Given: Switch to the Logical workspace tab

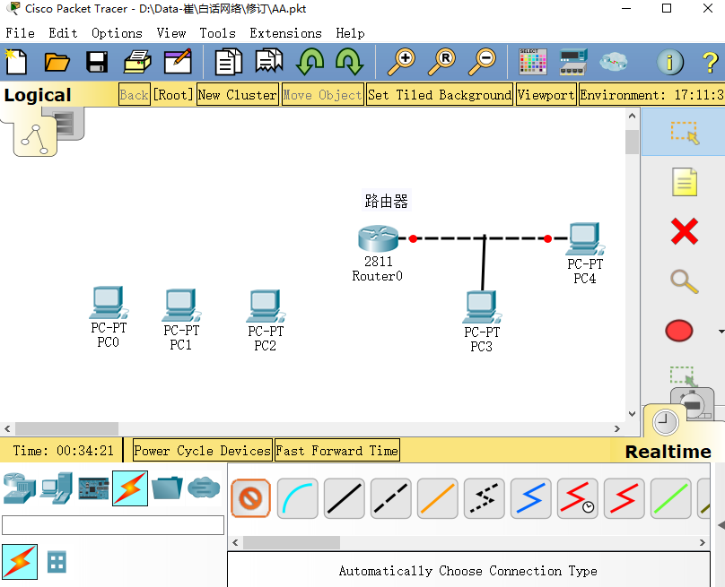Looking at the screenshot, I should [36, 93].
